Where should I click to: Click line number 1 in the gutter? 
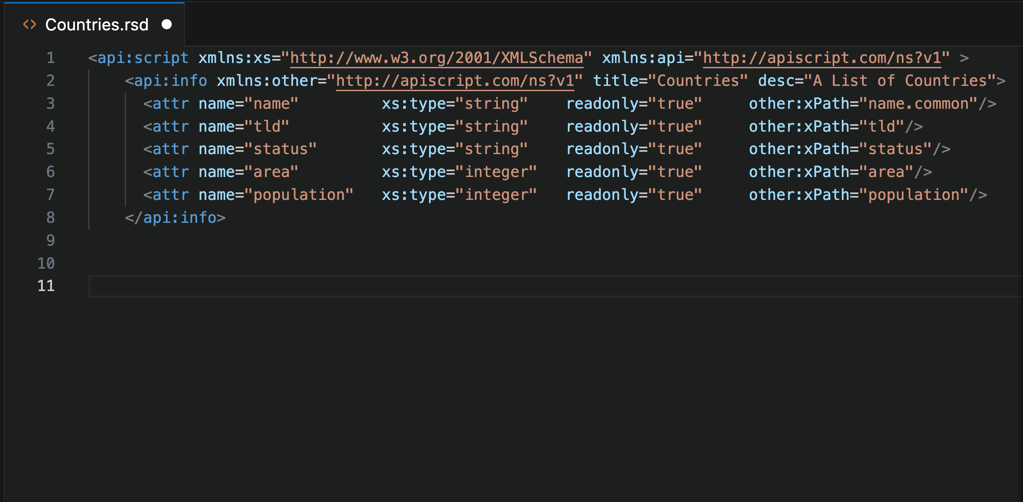[51, 58]
